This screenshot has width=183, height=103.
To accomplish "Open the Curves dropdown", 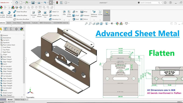I will point(100,20).
